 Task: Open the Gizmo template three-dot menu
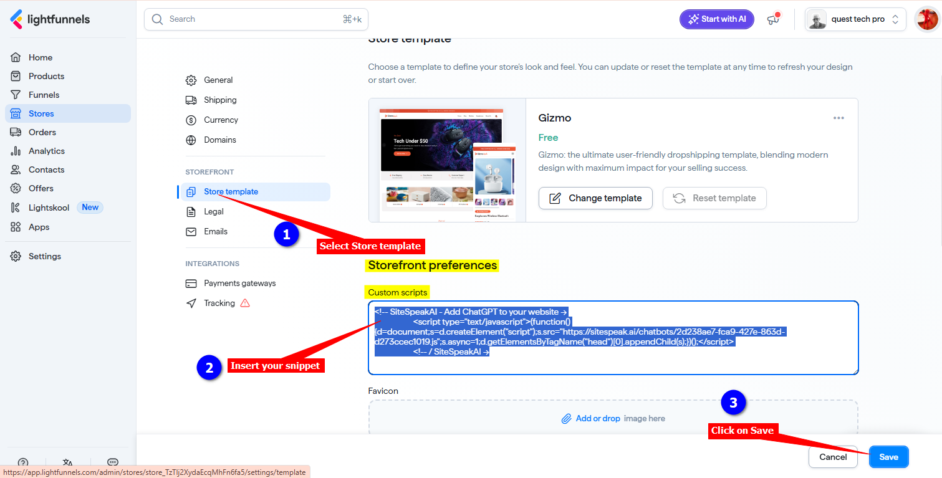coord(839,118)
